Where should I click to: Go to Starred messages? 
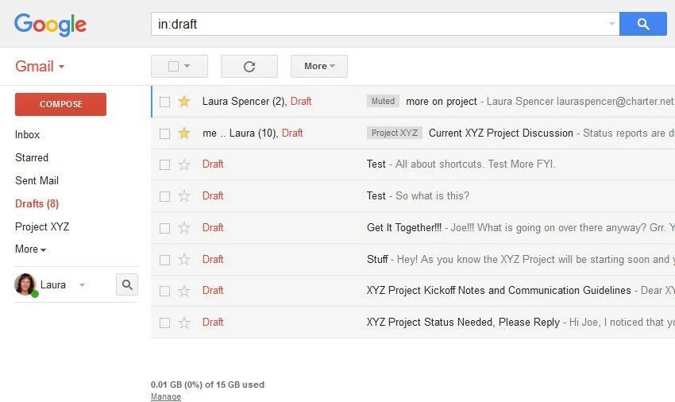tap(32, 157)
